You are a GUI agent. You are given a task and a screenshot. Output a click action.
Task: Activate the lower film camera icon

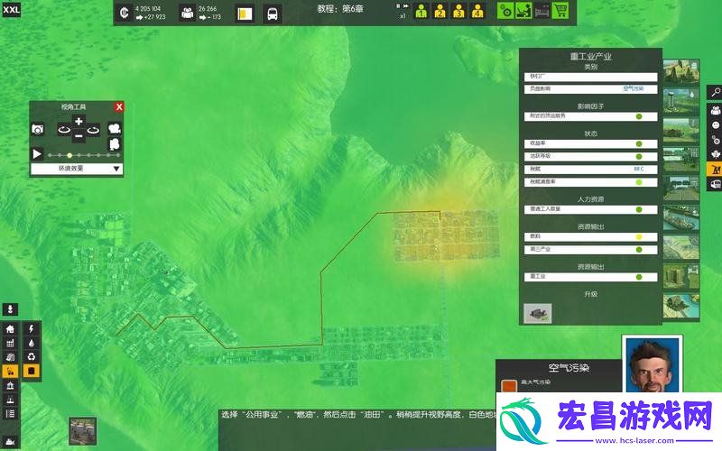click(x=115, y=144)
